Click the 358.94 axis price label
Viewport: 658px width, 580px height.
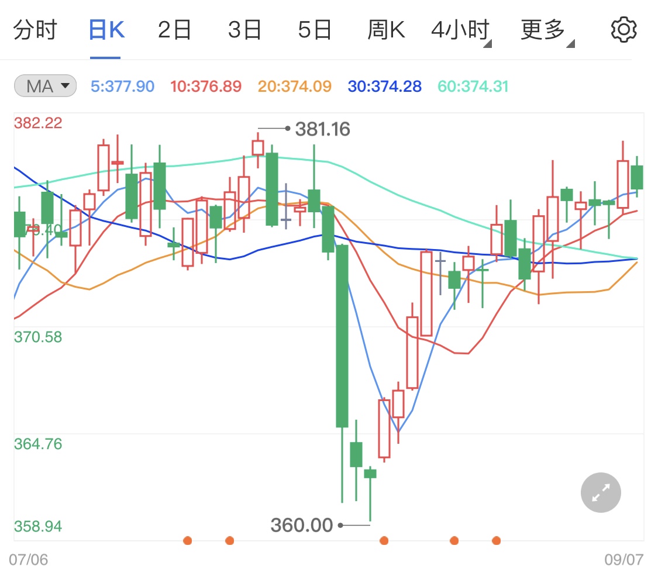pos(38,526)
